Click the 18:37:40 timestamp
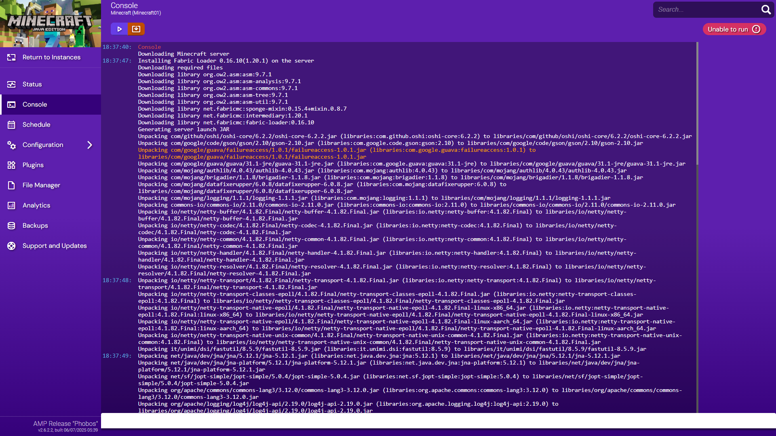776x436 pixels. 117,47
